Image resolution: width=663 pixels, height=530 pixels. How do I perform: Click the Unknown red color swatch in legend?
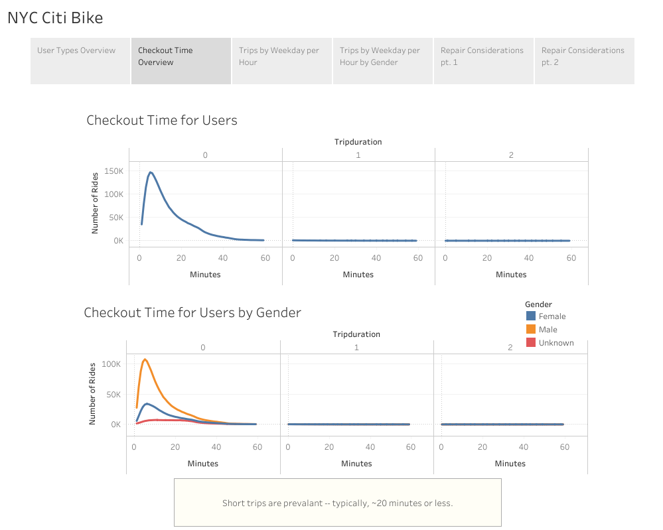tap(531, 342)
